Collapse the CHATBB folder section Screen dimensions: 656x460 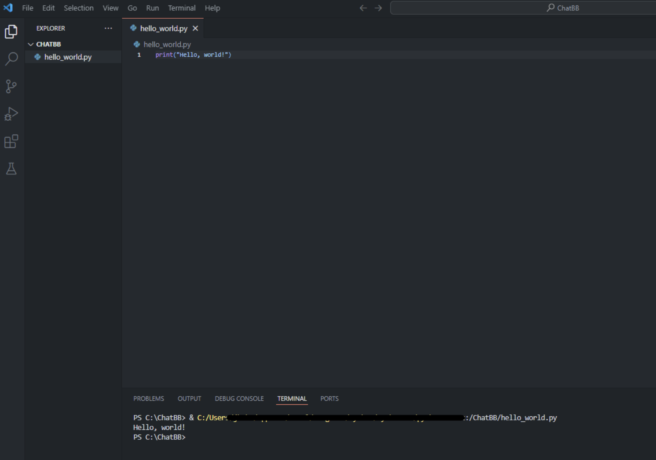(44, 44)
